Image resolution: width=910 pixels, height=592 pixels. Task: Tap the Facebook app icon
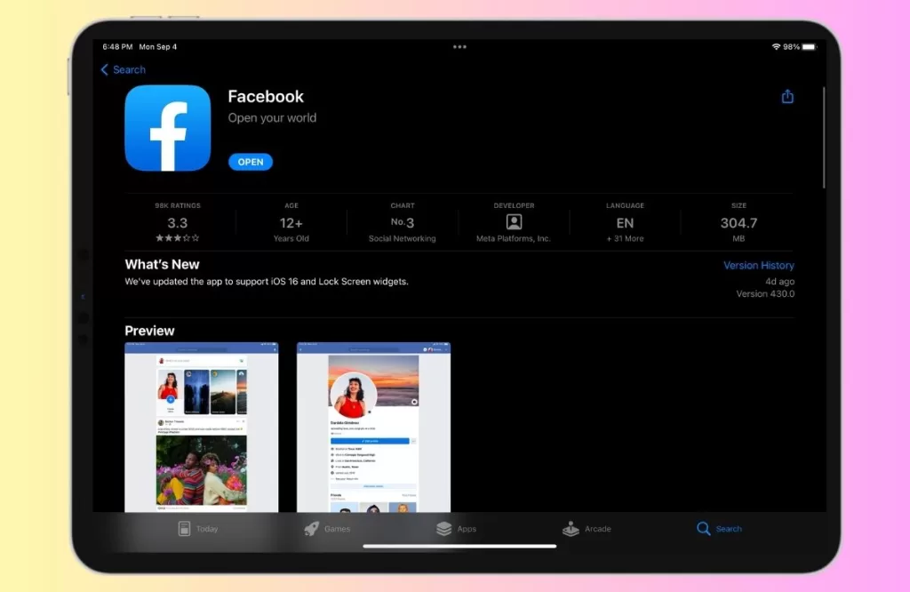tap(168, 128)
